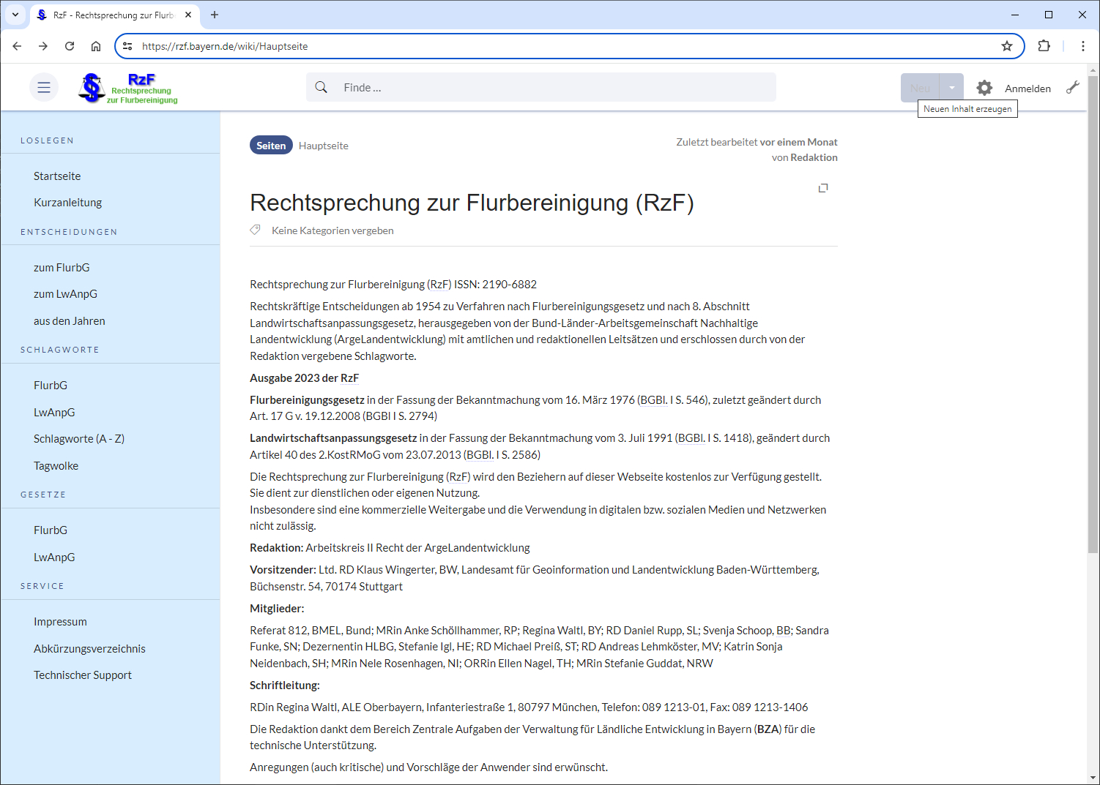Click the search magnifier icon
1100x785 pixels.
(321, 88)
